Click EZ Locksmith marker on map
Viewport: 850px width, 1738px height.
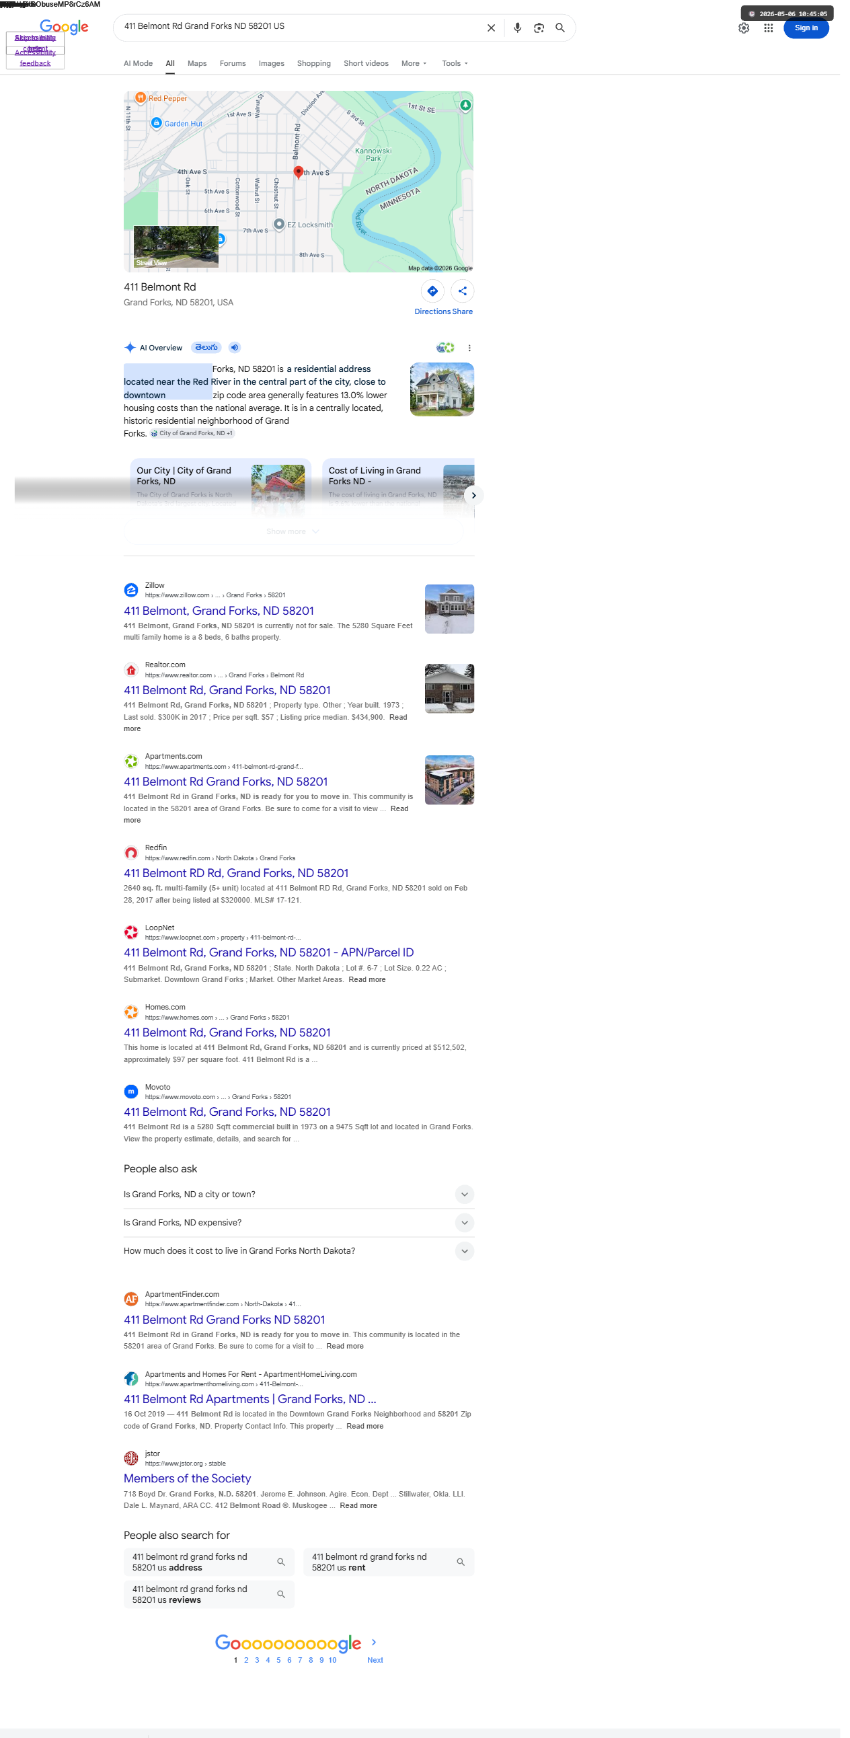(278, 224)
